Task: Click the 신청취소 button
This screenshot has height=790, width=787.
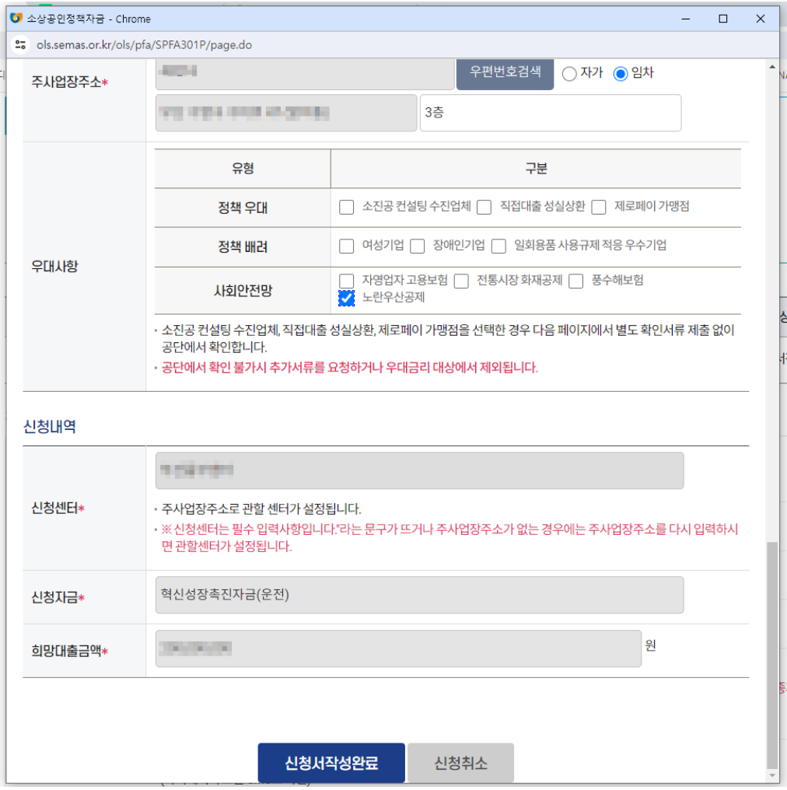Action: tap(460, 763)
